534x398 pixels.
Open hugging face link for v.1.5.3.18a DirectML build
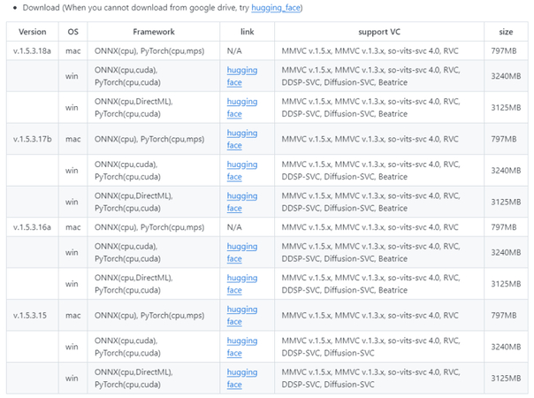[x=241, y=107]
